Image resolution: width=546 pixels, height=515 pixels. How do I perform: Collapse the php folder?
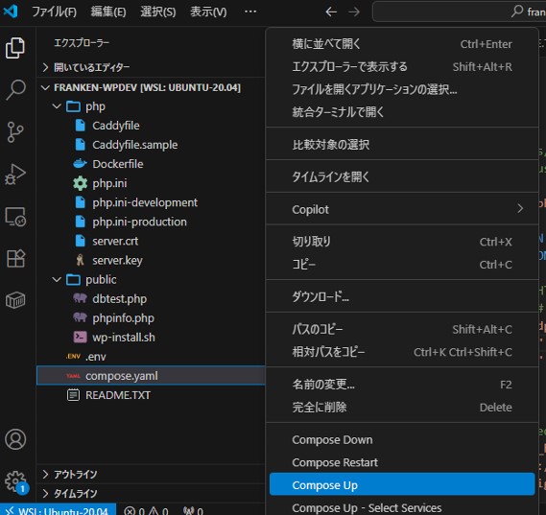(57, 106)
